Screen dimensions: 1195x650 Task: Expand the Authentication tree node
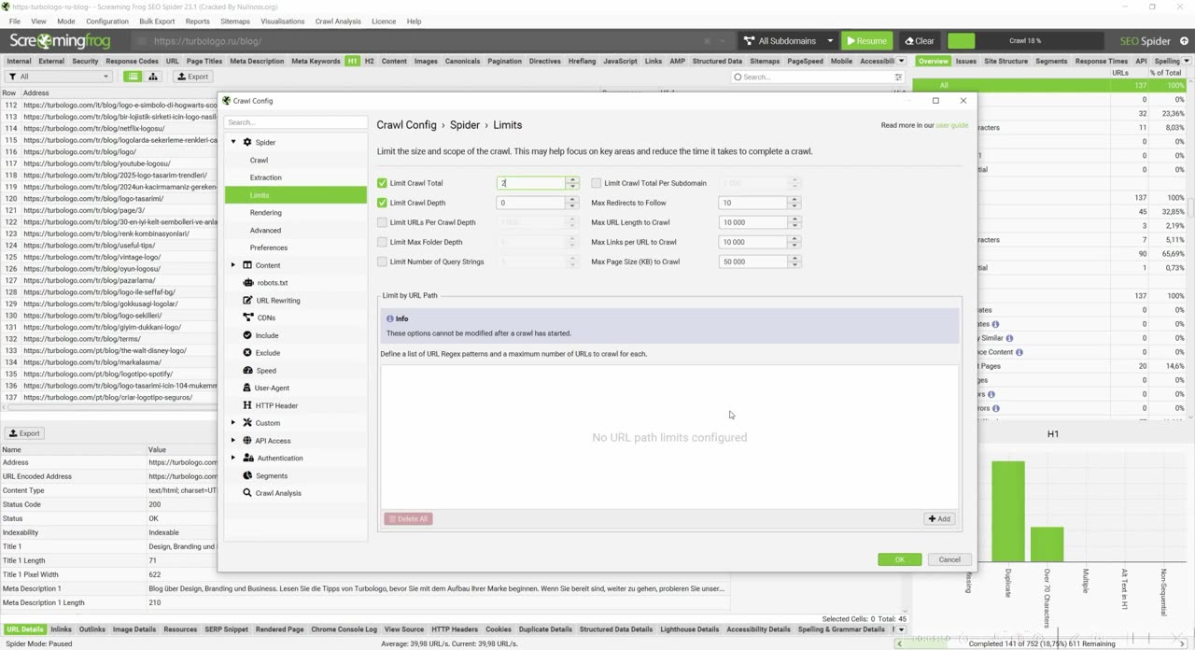click(x=233, y=458)
